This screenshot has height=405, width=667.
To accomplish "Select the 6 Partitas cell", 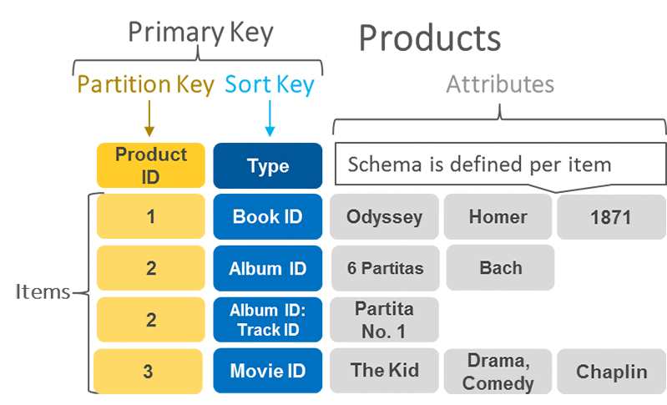I will pyautogui.click(x=386, y=268).
